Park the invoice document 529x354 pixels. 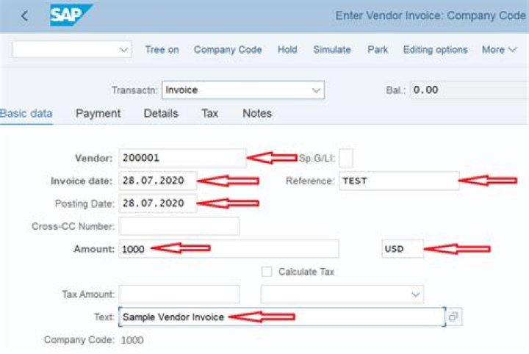379,50
